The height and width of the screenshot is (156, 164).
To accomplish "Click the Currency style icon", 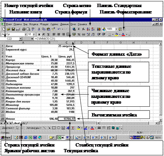I will click(74, 34).
